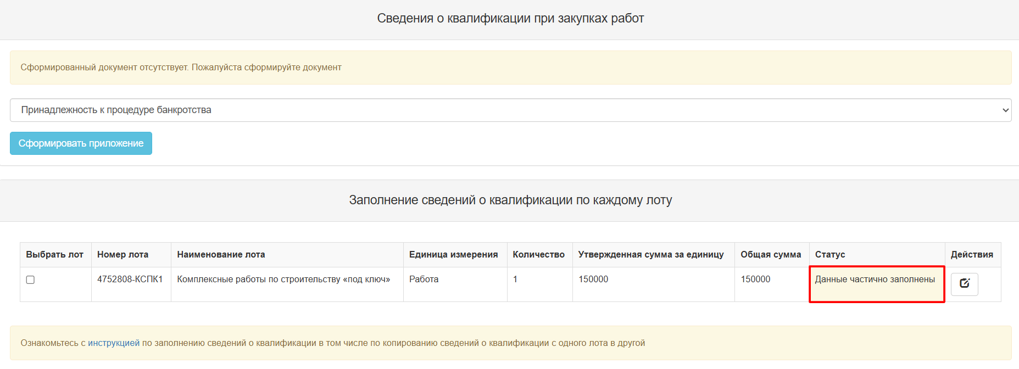
Task: Open the инструкцией link
Action: 114,343
